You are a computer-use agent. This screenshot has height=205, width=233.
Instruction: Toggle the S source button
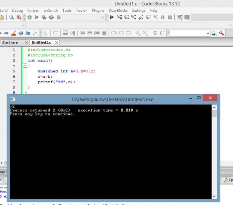pos(155,33)
